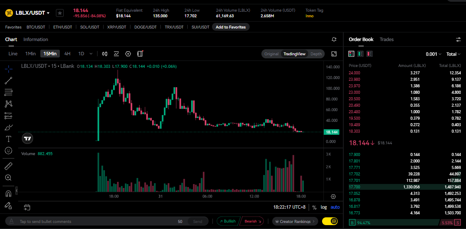Show both bids and asks order book view

click(351, 54)
